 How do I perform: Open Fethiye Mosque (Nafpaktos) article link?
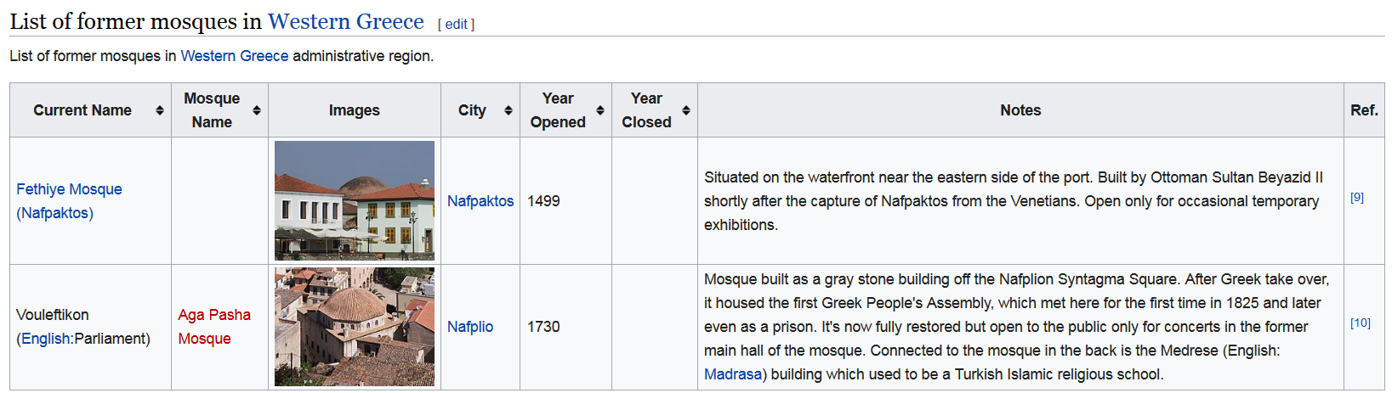coord(69,201)
